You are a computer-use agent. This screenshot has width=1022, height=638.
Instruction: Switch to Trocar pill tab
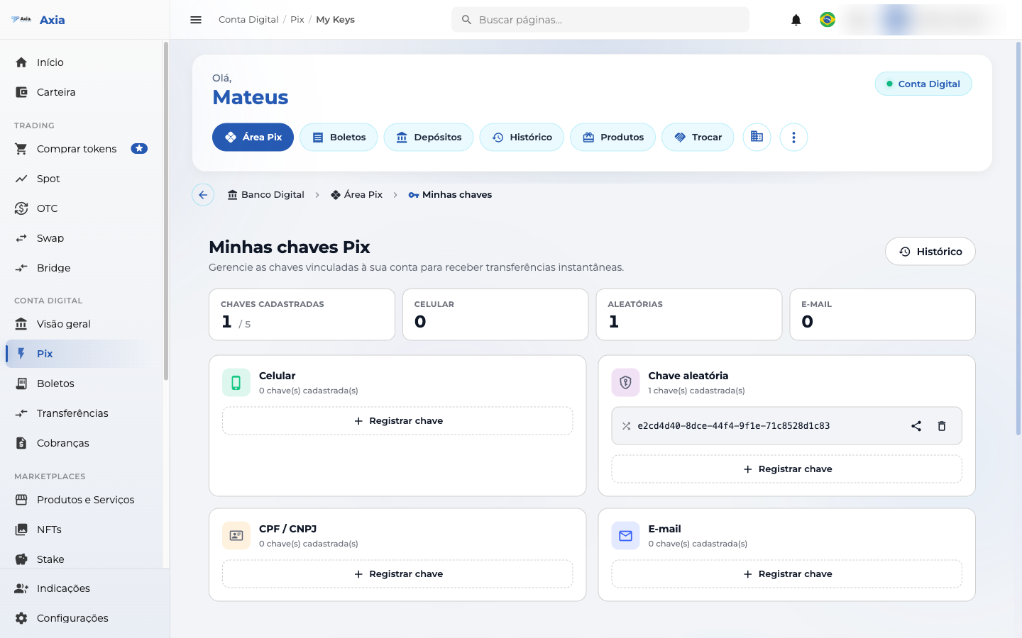click(x=698, y=138)
